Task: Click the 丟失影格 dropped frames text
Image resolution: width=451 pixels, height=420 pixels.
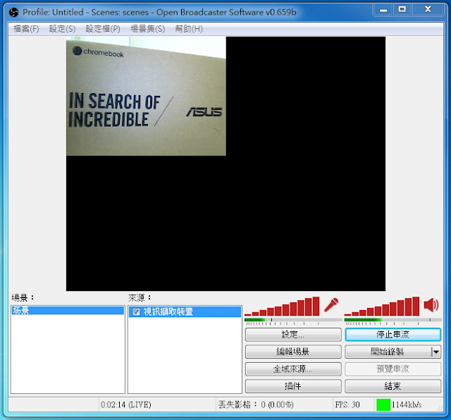Action: pos(256,404)
